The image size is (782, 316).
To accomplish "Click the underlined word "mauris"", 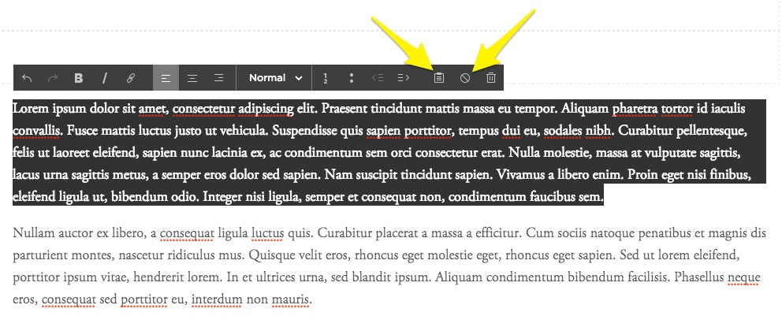I will point(290,299).
